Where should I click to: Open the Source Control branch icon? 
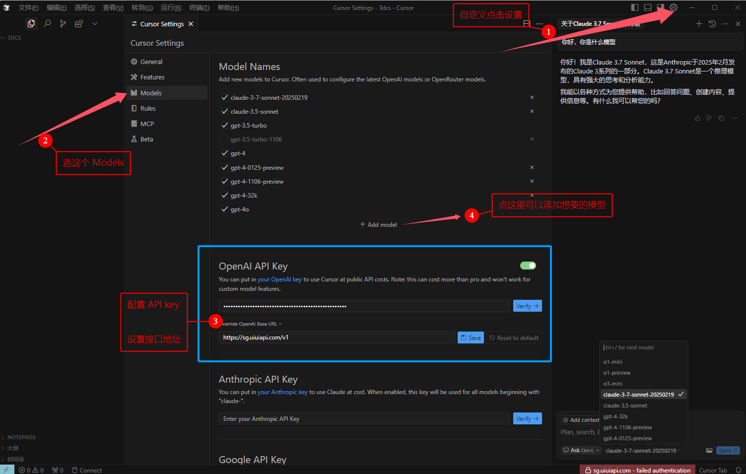pyautogui.click(x=63, y=23)
